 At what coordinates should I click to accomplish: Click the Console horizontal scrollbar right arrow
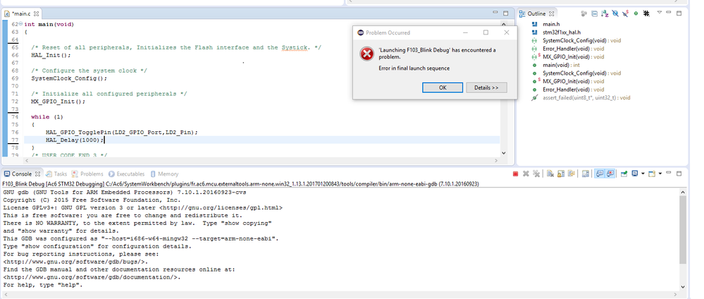tap(675, 295)
